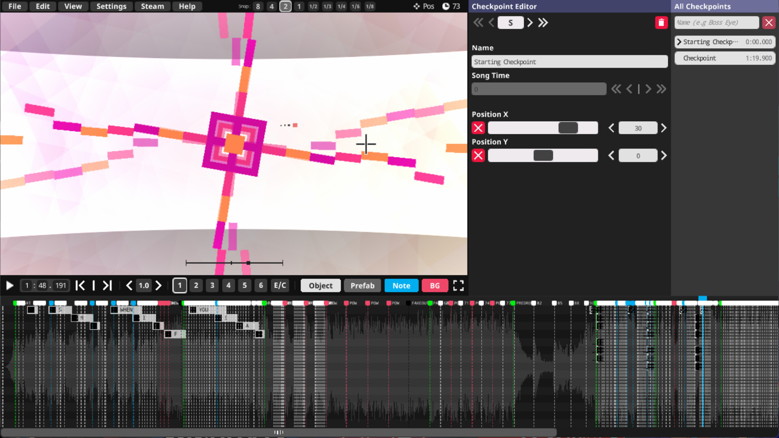The height and width of the screenshot is (438, 779).
Task: Decrease playback speed
Action: coord(129,286)
